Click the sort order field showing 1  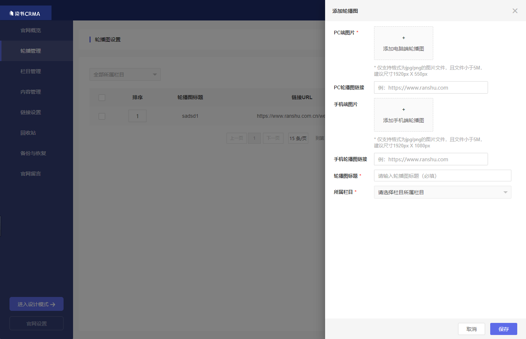(137, 116)
